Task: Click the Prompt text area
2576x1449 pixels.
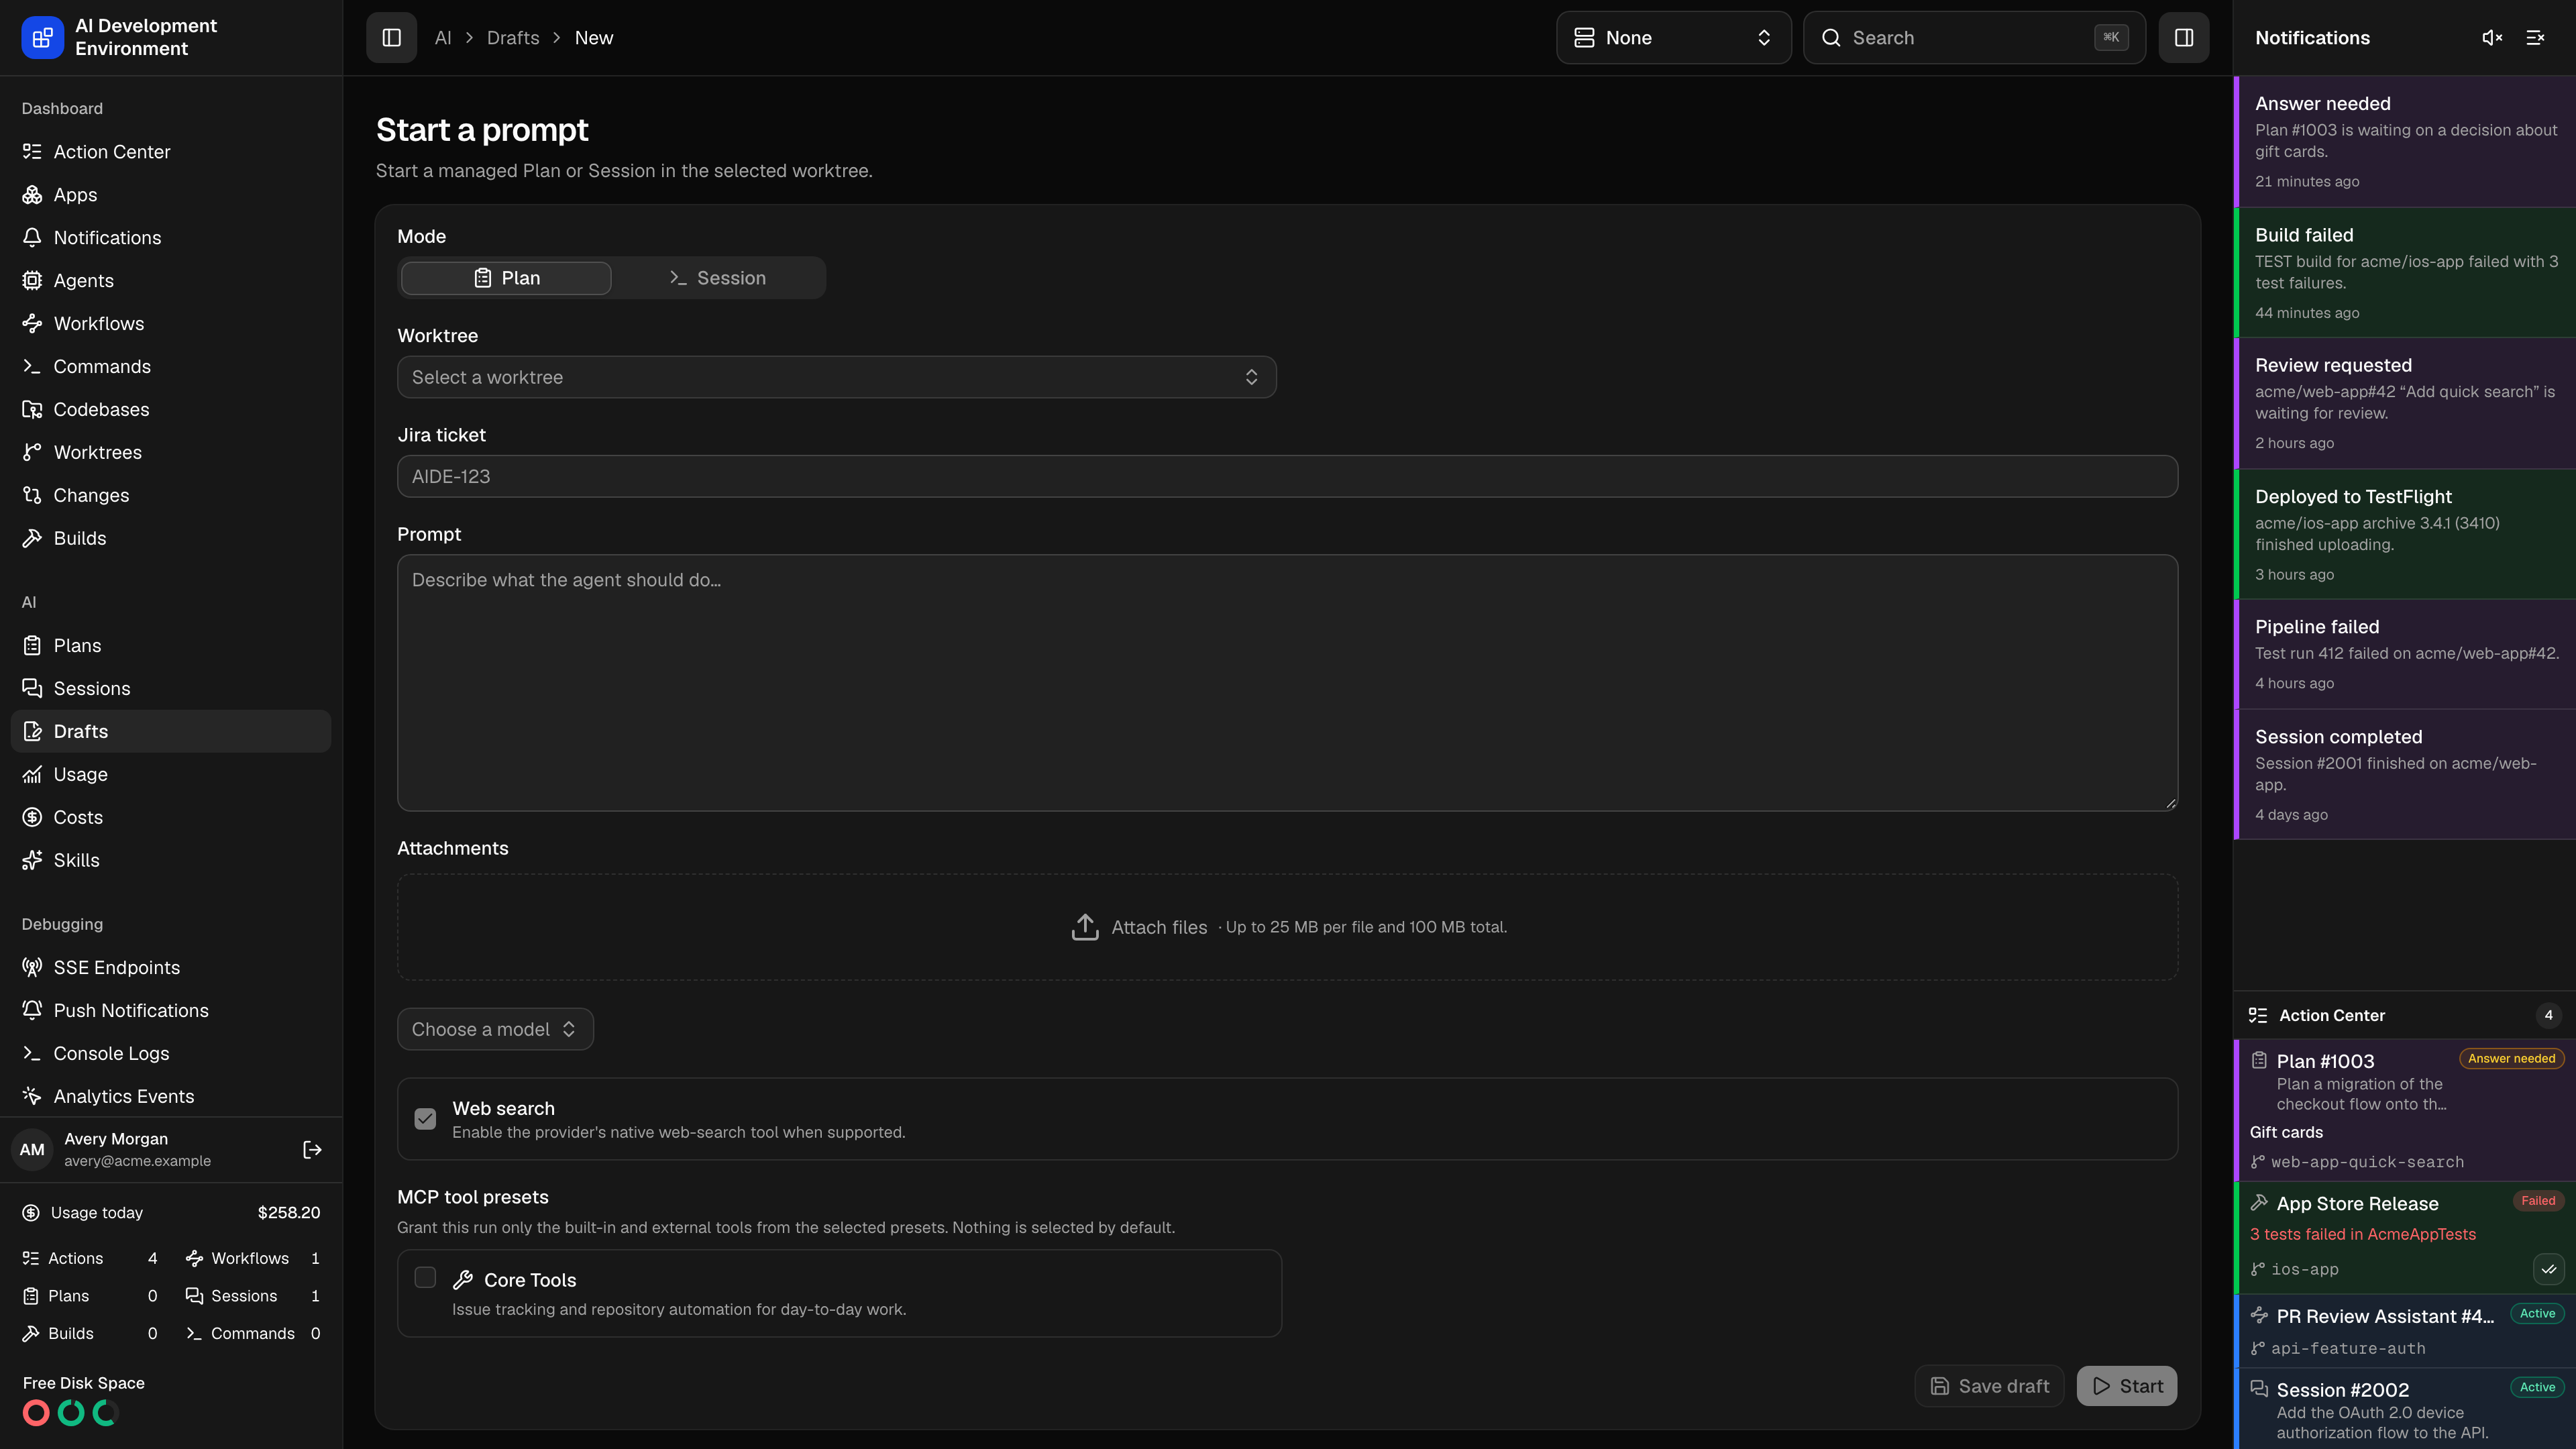Action: (1287, 683)
